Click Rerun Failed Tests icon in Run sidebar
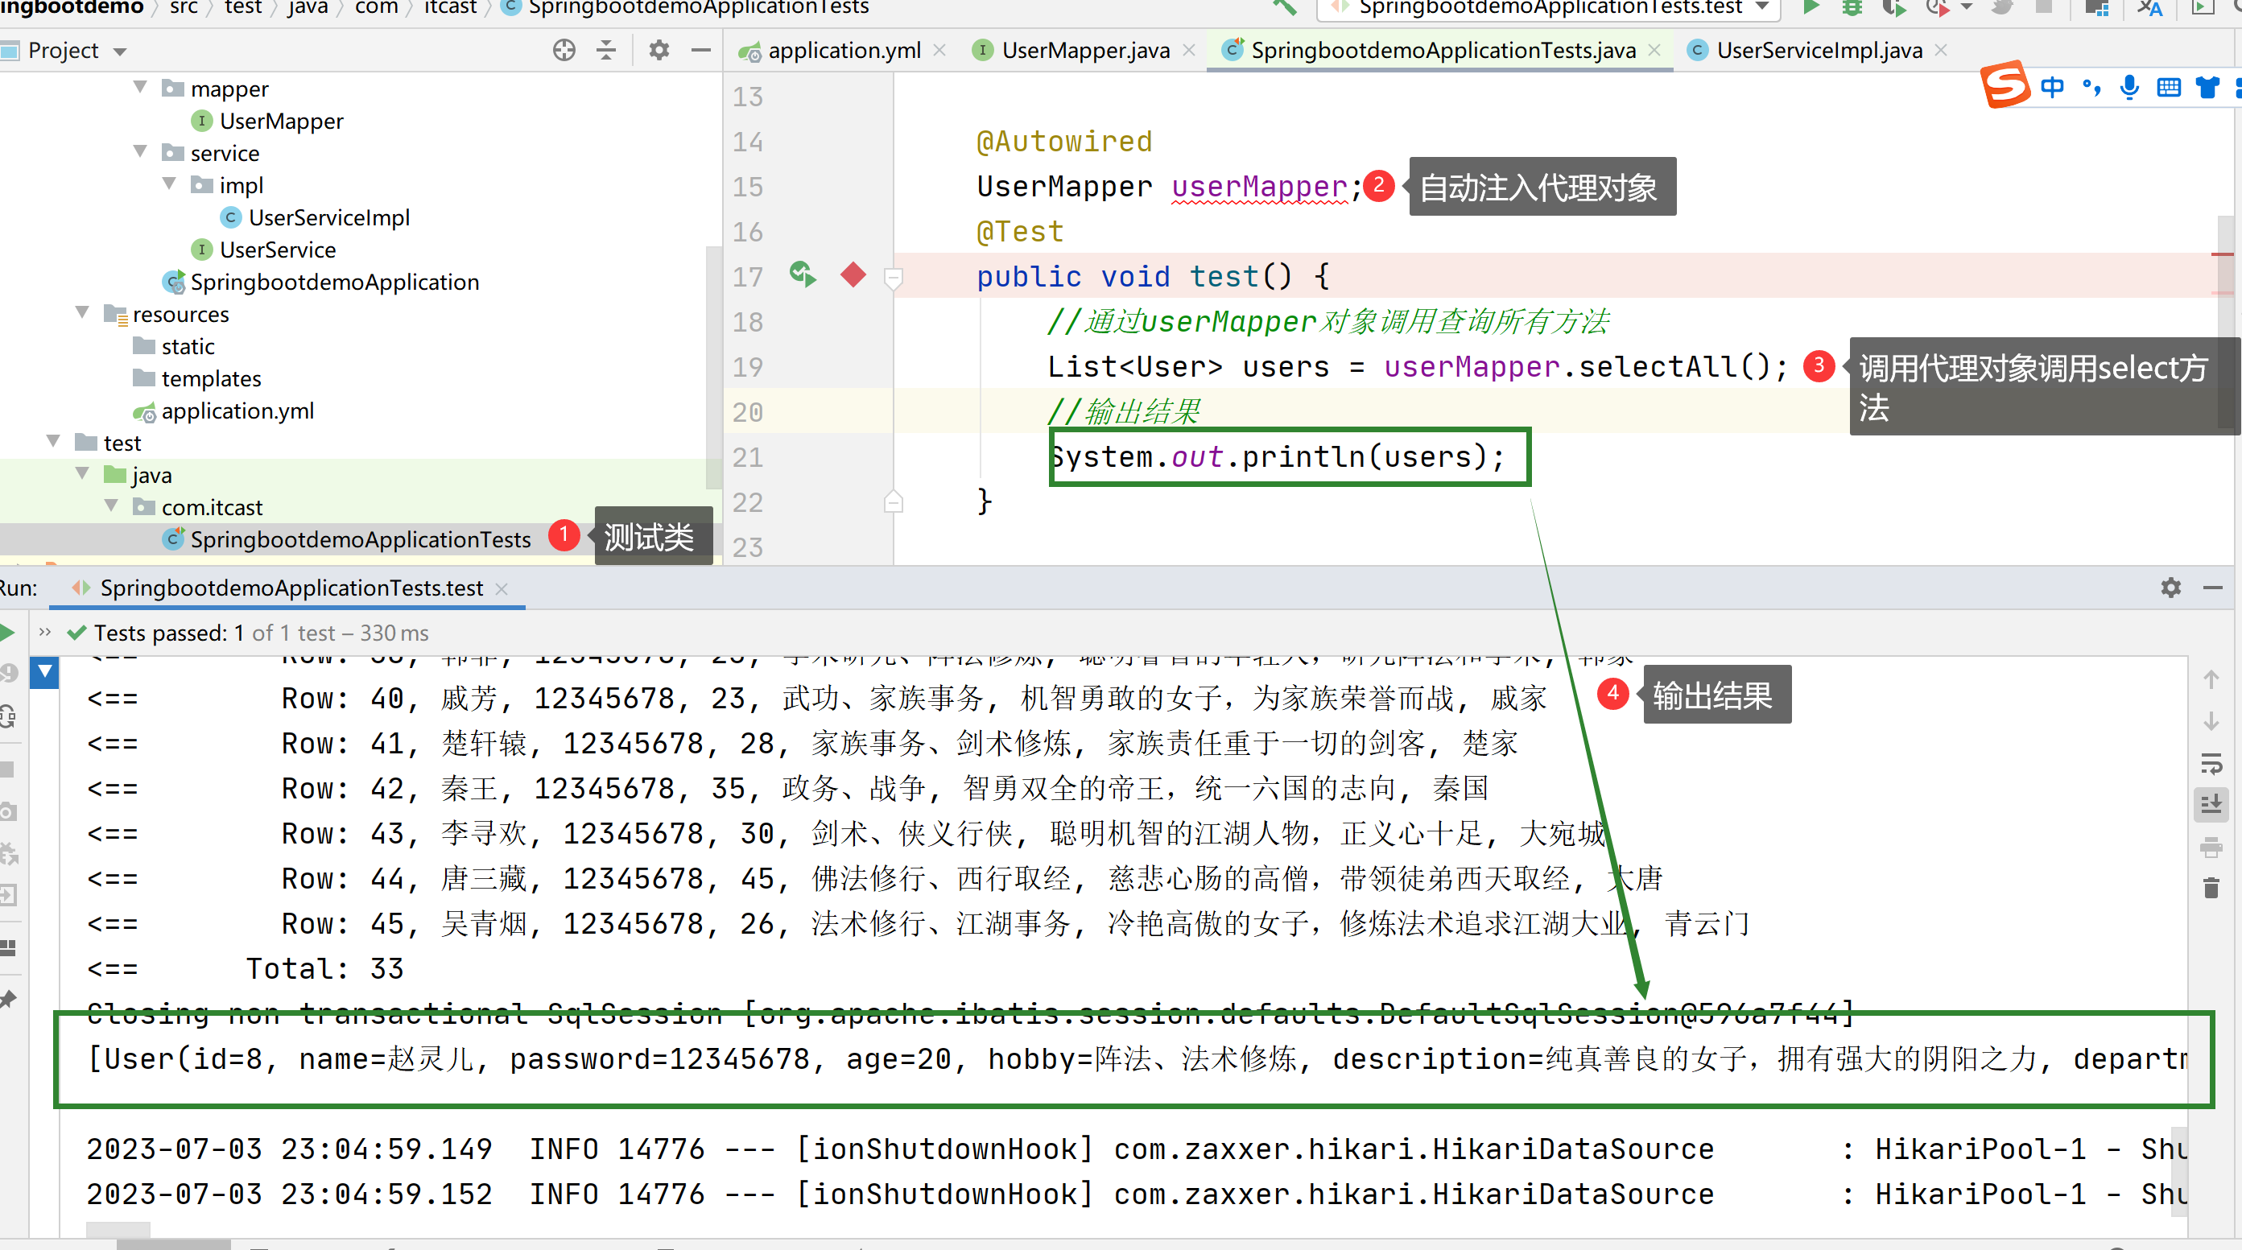This screenshot has width=2242, height=1250. pos(8,674)
